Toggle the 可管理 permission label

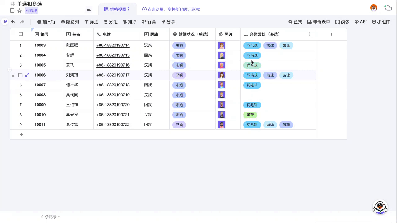31,10
